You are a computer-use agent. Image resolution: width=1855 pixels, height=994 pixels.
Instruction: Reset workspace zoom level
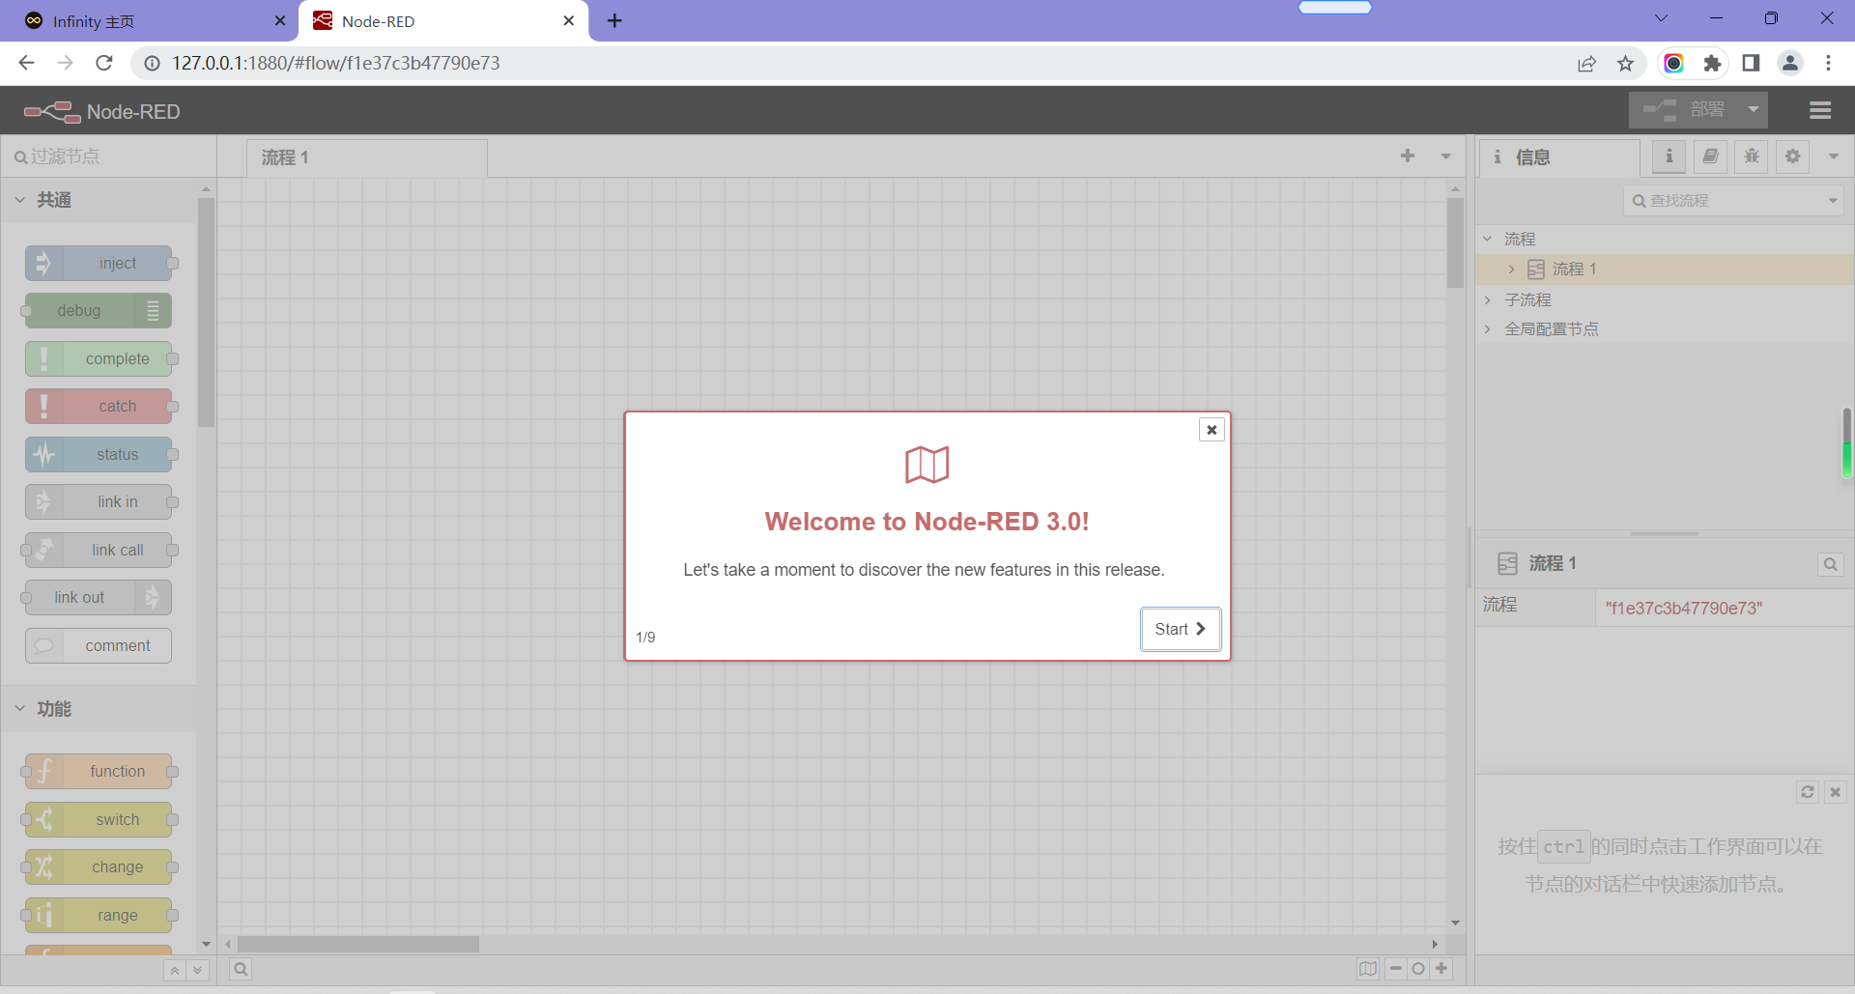pos(1418,969)
